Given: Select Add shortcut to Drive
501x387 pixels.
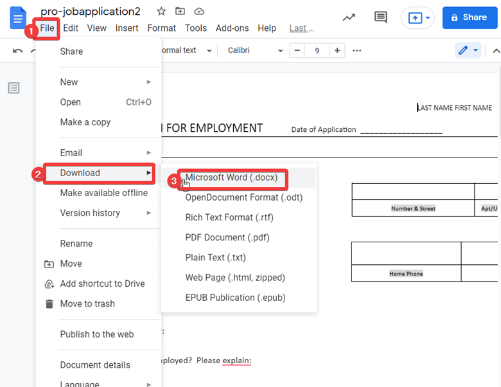Looking at the screenshot, I should 98,283.
